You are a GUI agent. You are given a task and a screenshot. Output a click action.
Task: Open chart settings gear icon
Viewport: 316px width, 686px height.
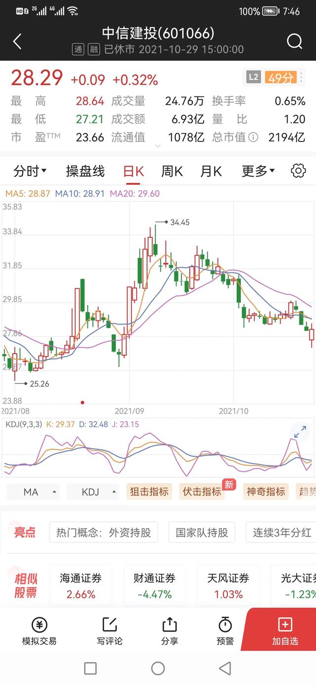[298, 171]
